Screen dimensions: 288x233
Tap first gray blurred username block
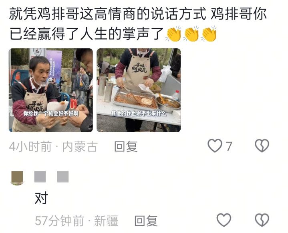coord(40,177)
